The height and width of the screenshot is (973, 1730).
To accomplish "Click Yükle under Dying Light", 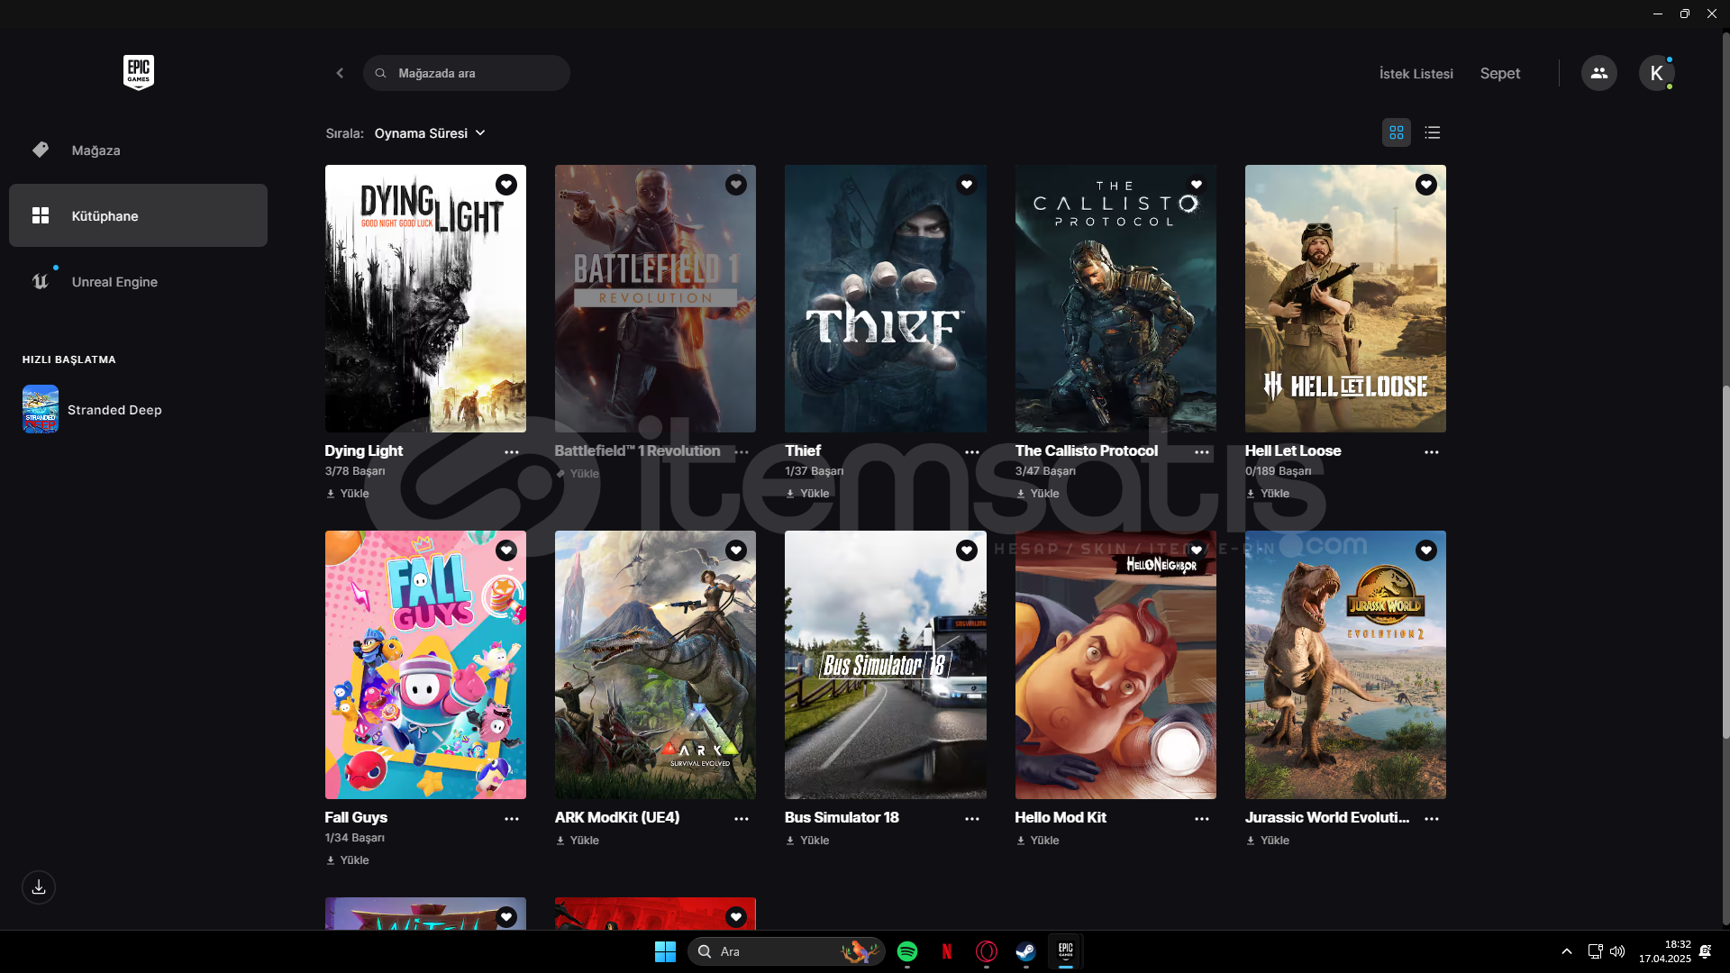I will [x=348, y=494].
